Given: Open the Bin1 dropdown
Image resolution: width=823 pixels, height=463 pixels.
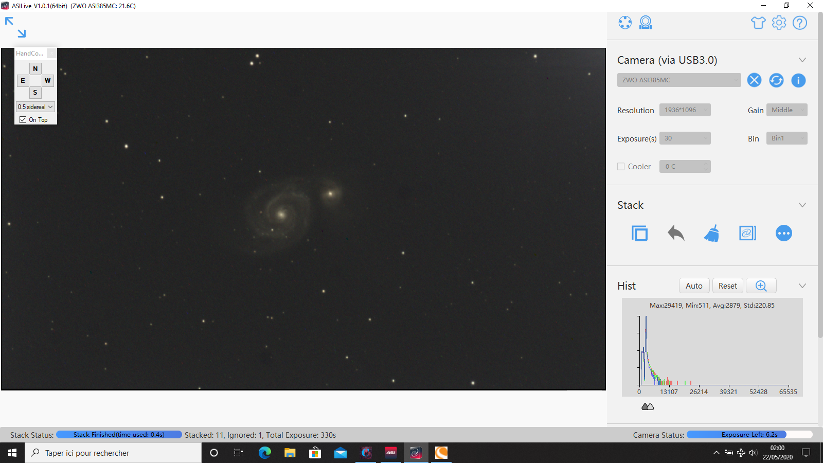Looking at the screenshot, I should tap(787, 138).
